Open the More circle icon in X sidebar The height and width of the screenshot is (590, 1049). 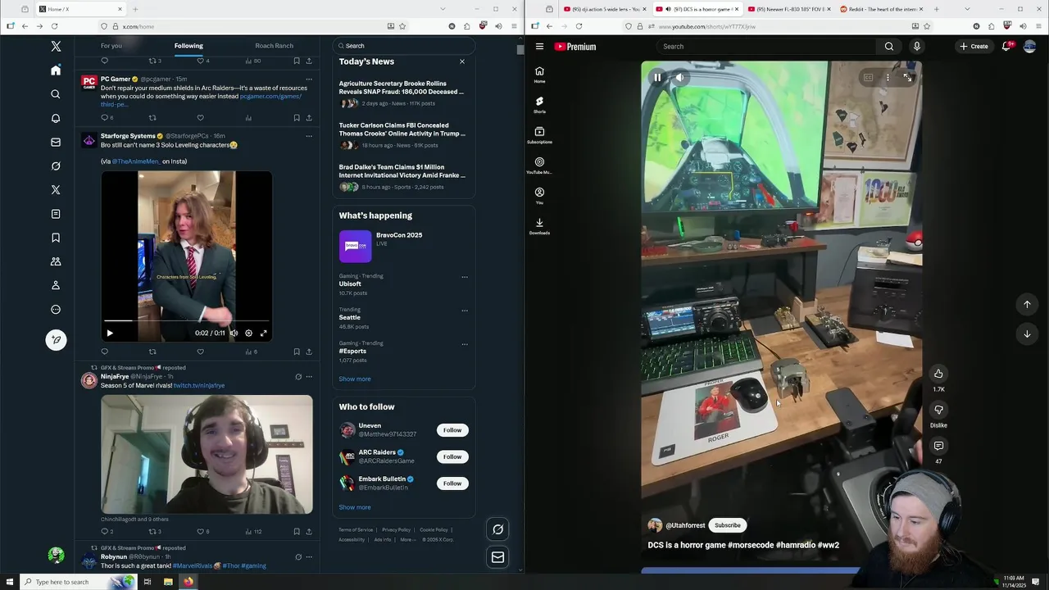coord(56,309)
